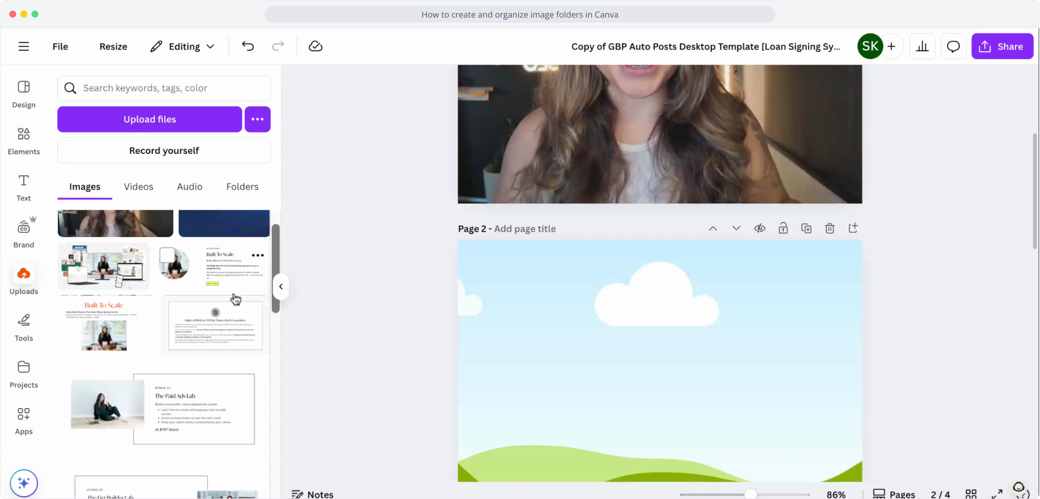Open the analytics insights icon
Viewport: 1040px width, 499px height.
coord(922,46)
